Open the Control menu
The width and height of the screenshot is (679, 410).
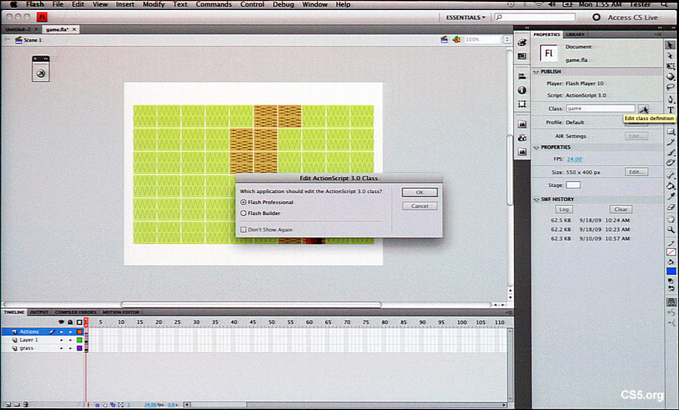coord(252,5)
